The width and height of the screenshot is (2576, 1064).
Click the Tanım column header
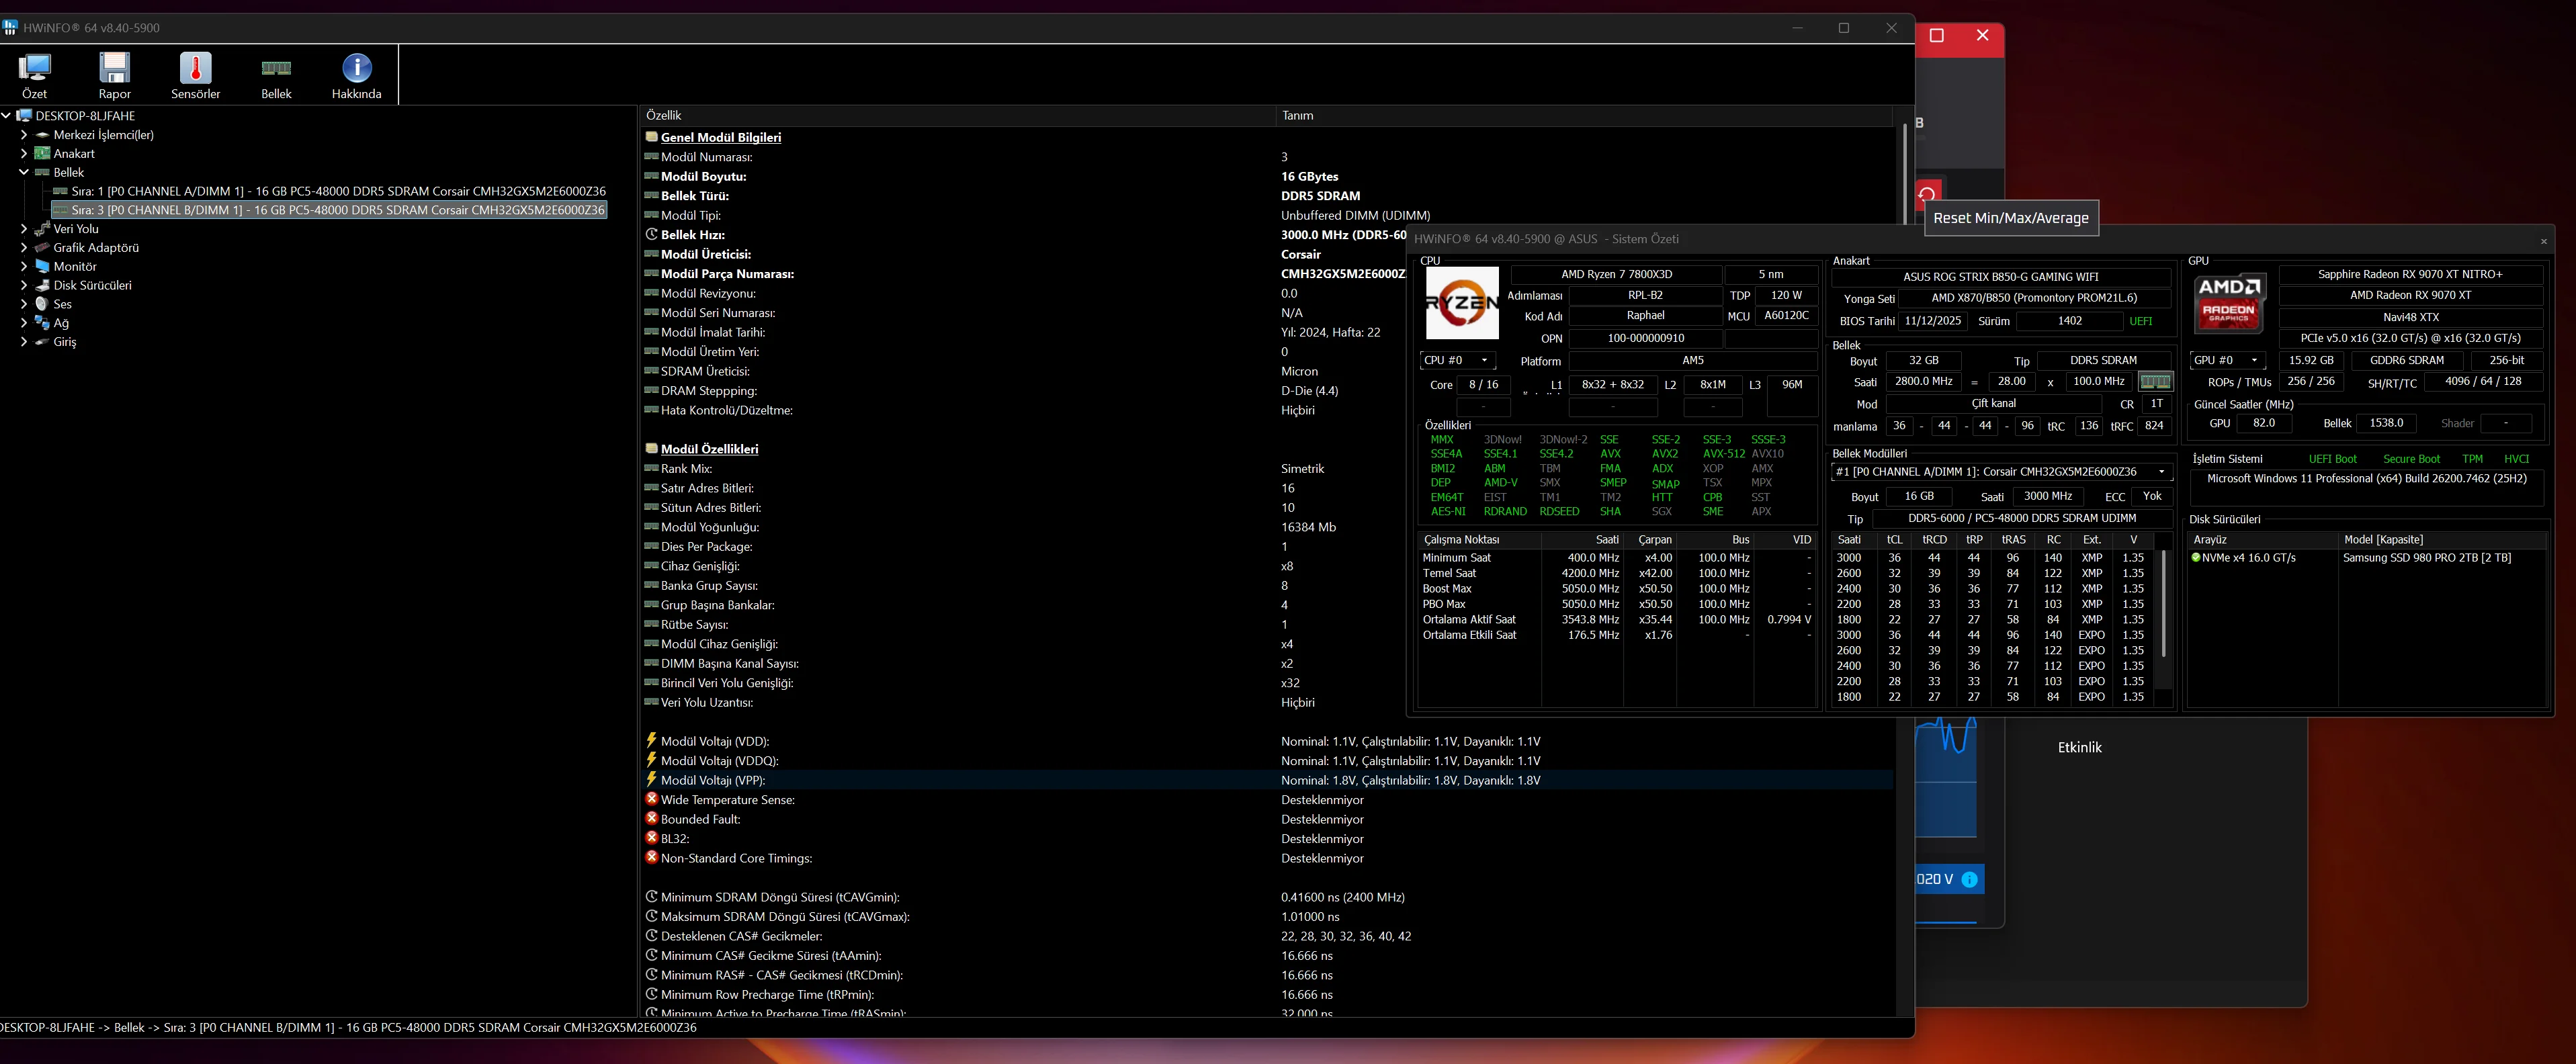click(1297, 116)
